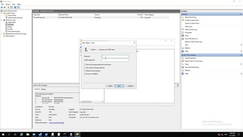
Task: Click the Confirm password input field
Action: pyautogui.click(x=115, y=60)
